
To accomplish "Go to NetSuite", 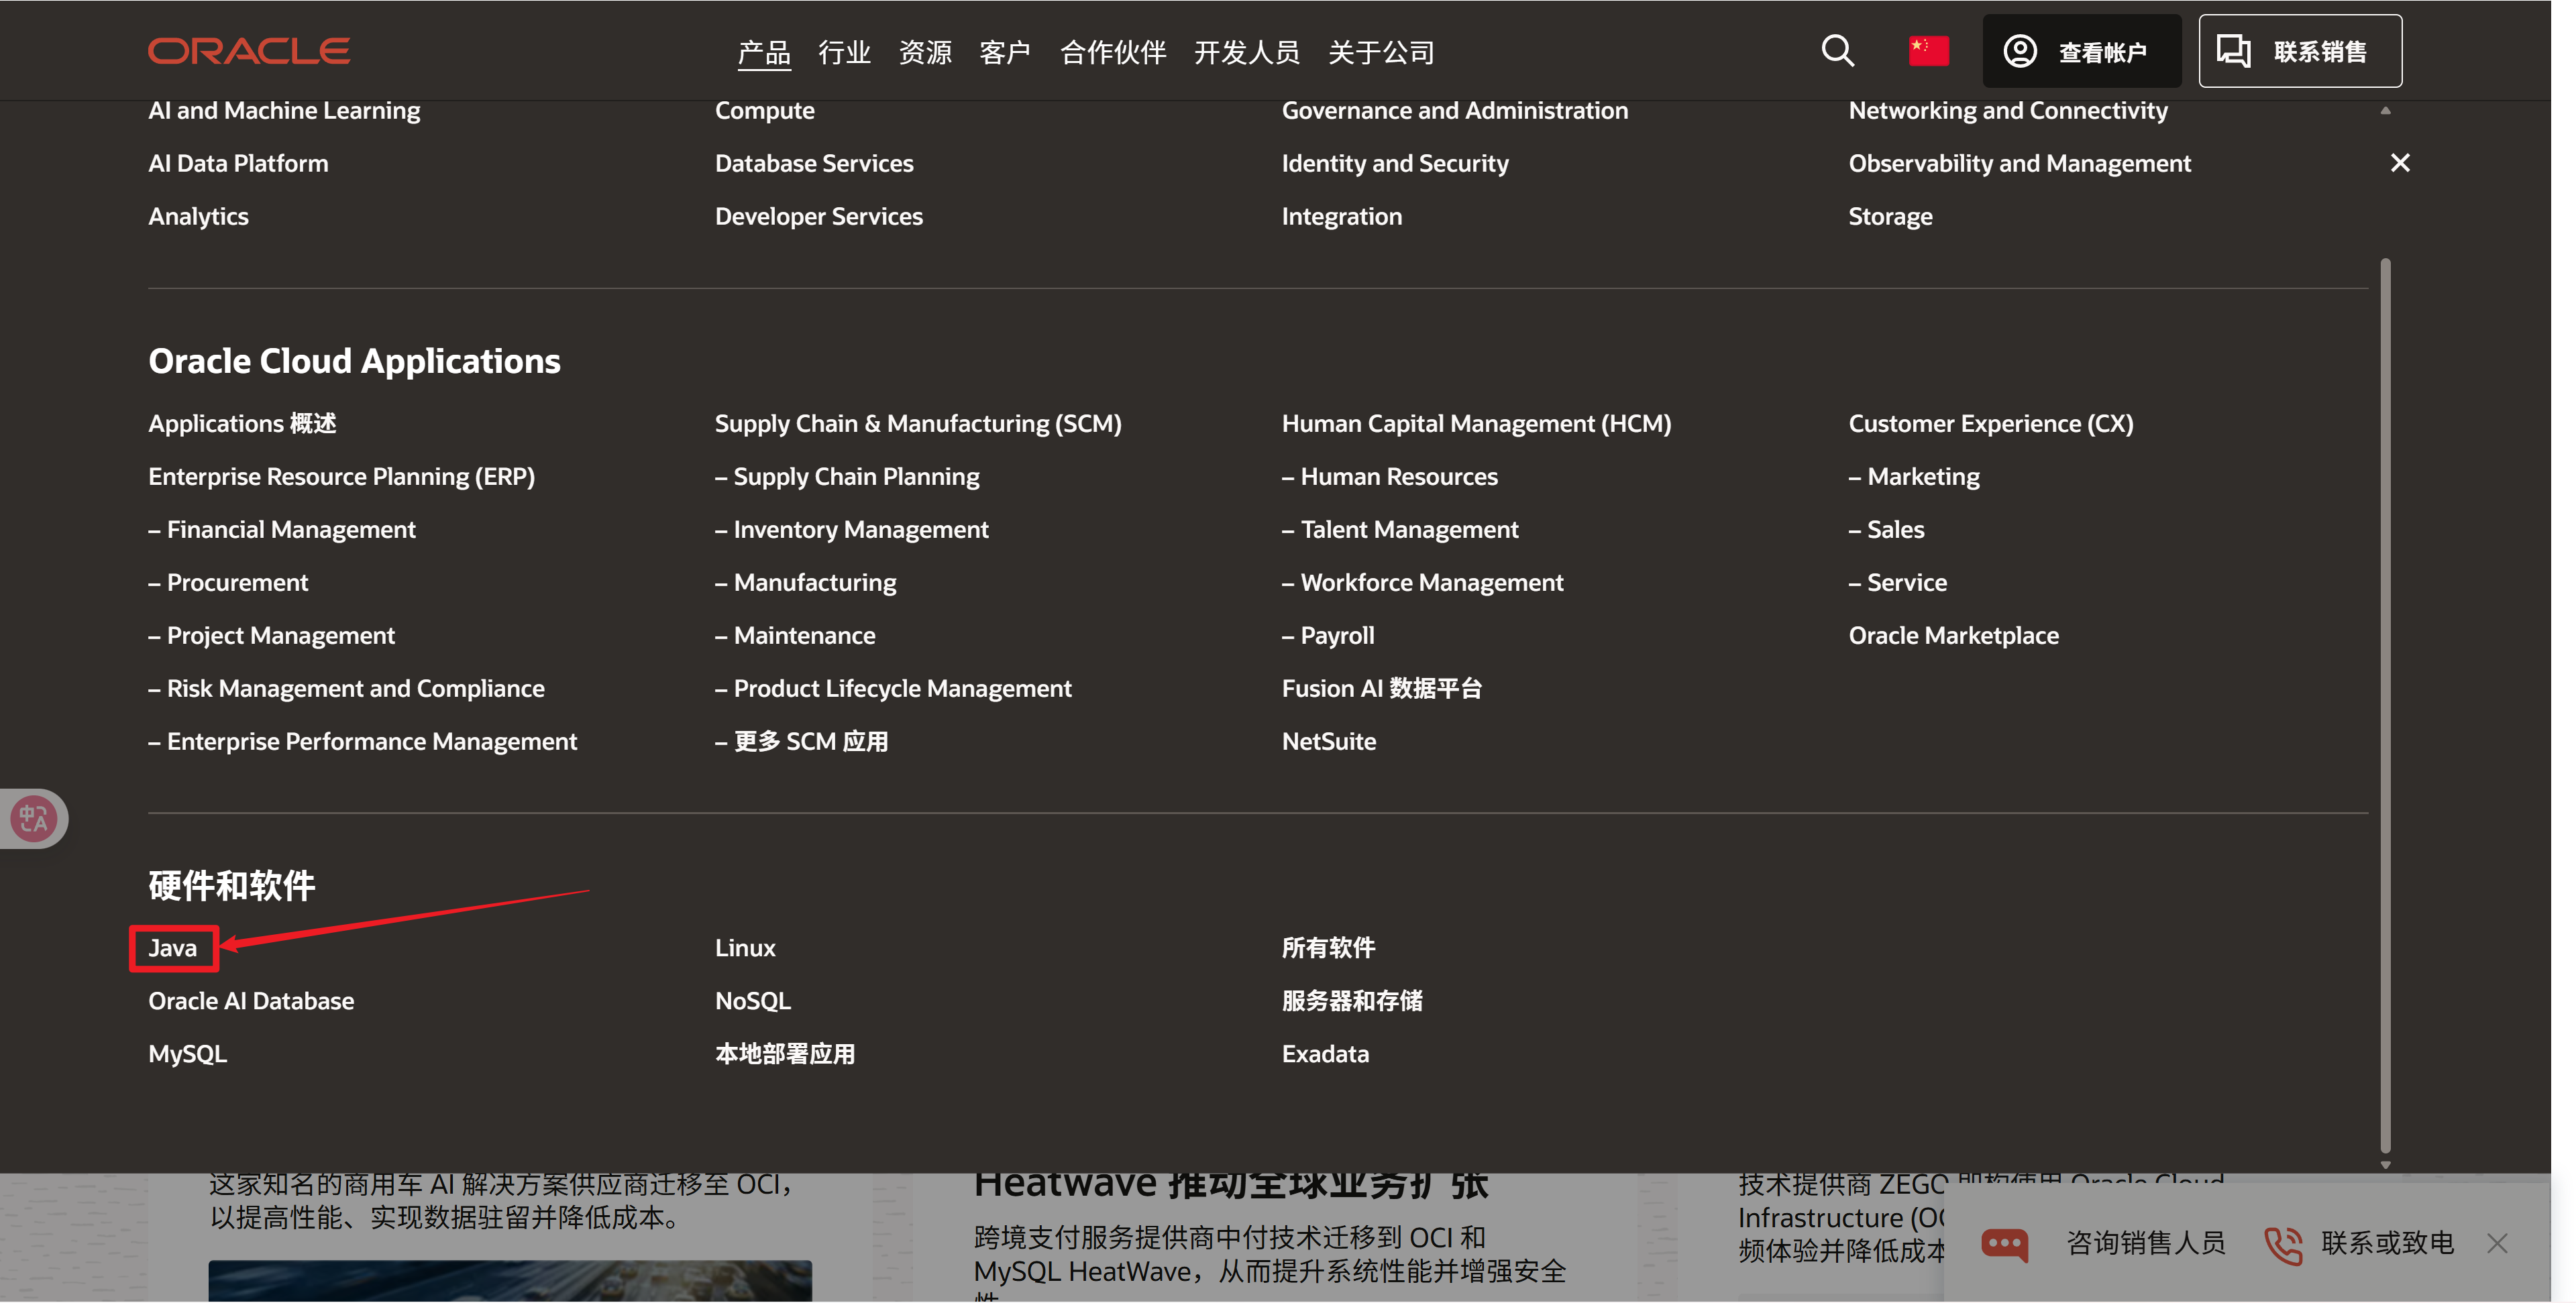I will tap(1329, 741).
